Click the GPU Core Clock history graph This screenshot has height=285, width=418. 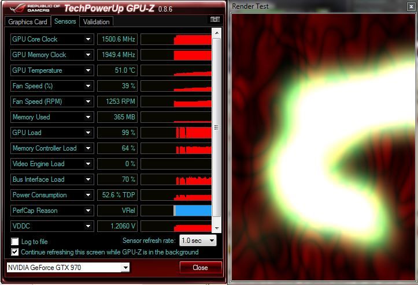[176, 39]
